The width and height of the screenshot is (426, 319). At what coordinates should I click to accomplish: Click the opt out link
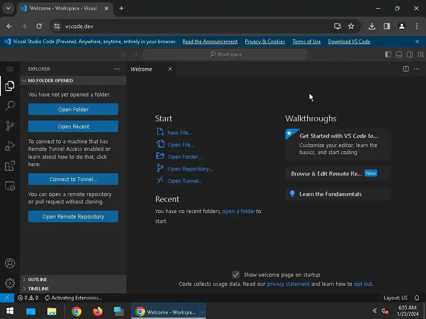pyautogui.click(x=363, y=284)
